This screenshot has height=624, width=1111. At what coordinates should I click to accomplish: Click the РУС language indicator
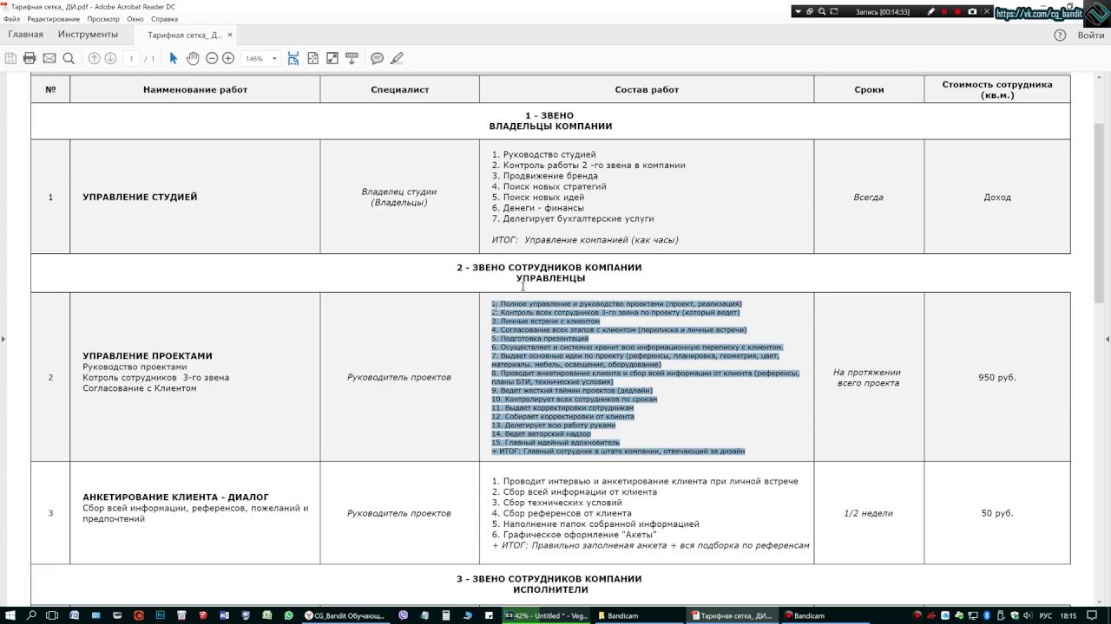[1046, 615]
